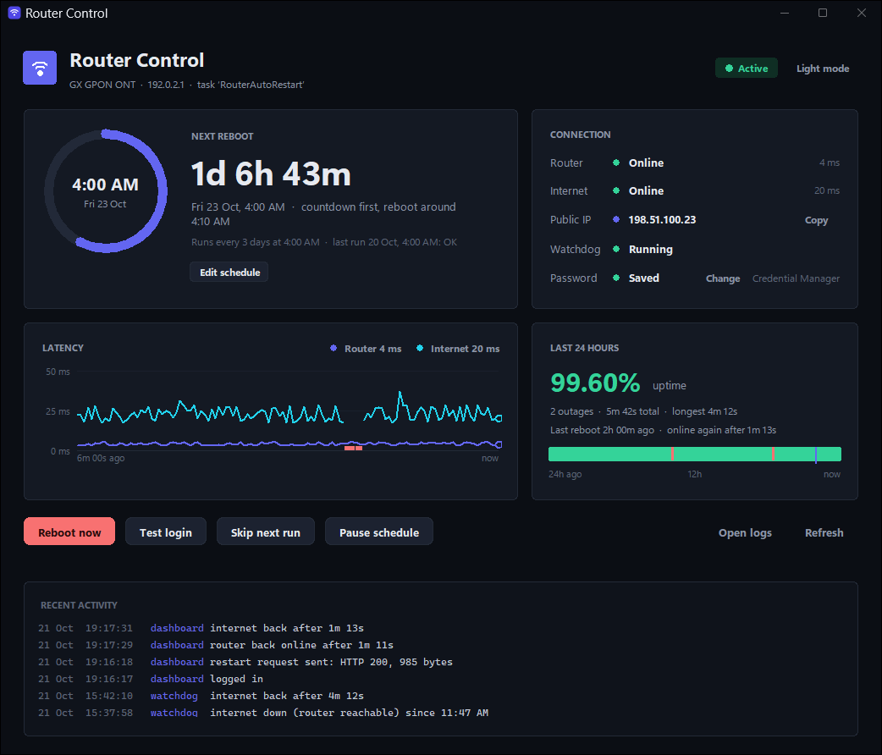Click the Router 4 ms legend dot
This screenshot has height=755, width=882.
334,348
